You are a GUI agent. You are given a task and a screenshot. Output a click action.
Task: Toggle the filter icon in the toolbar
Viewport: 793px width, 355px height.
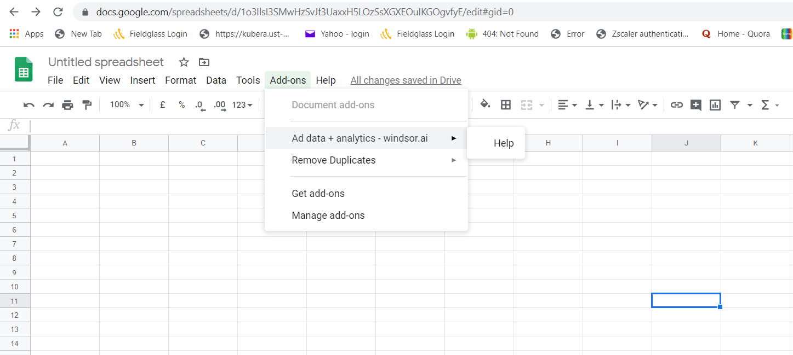(x=735, y=105)
